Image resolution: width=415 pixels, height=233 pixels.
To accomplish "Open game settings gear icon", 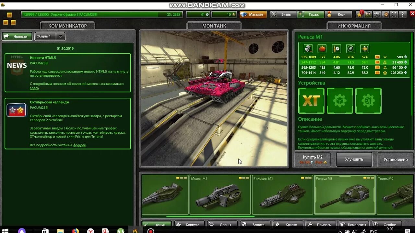I will [x=377, y=15].
